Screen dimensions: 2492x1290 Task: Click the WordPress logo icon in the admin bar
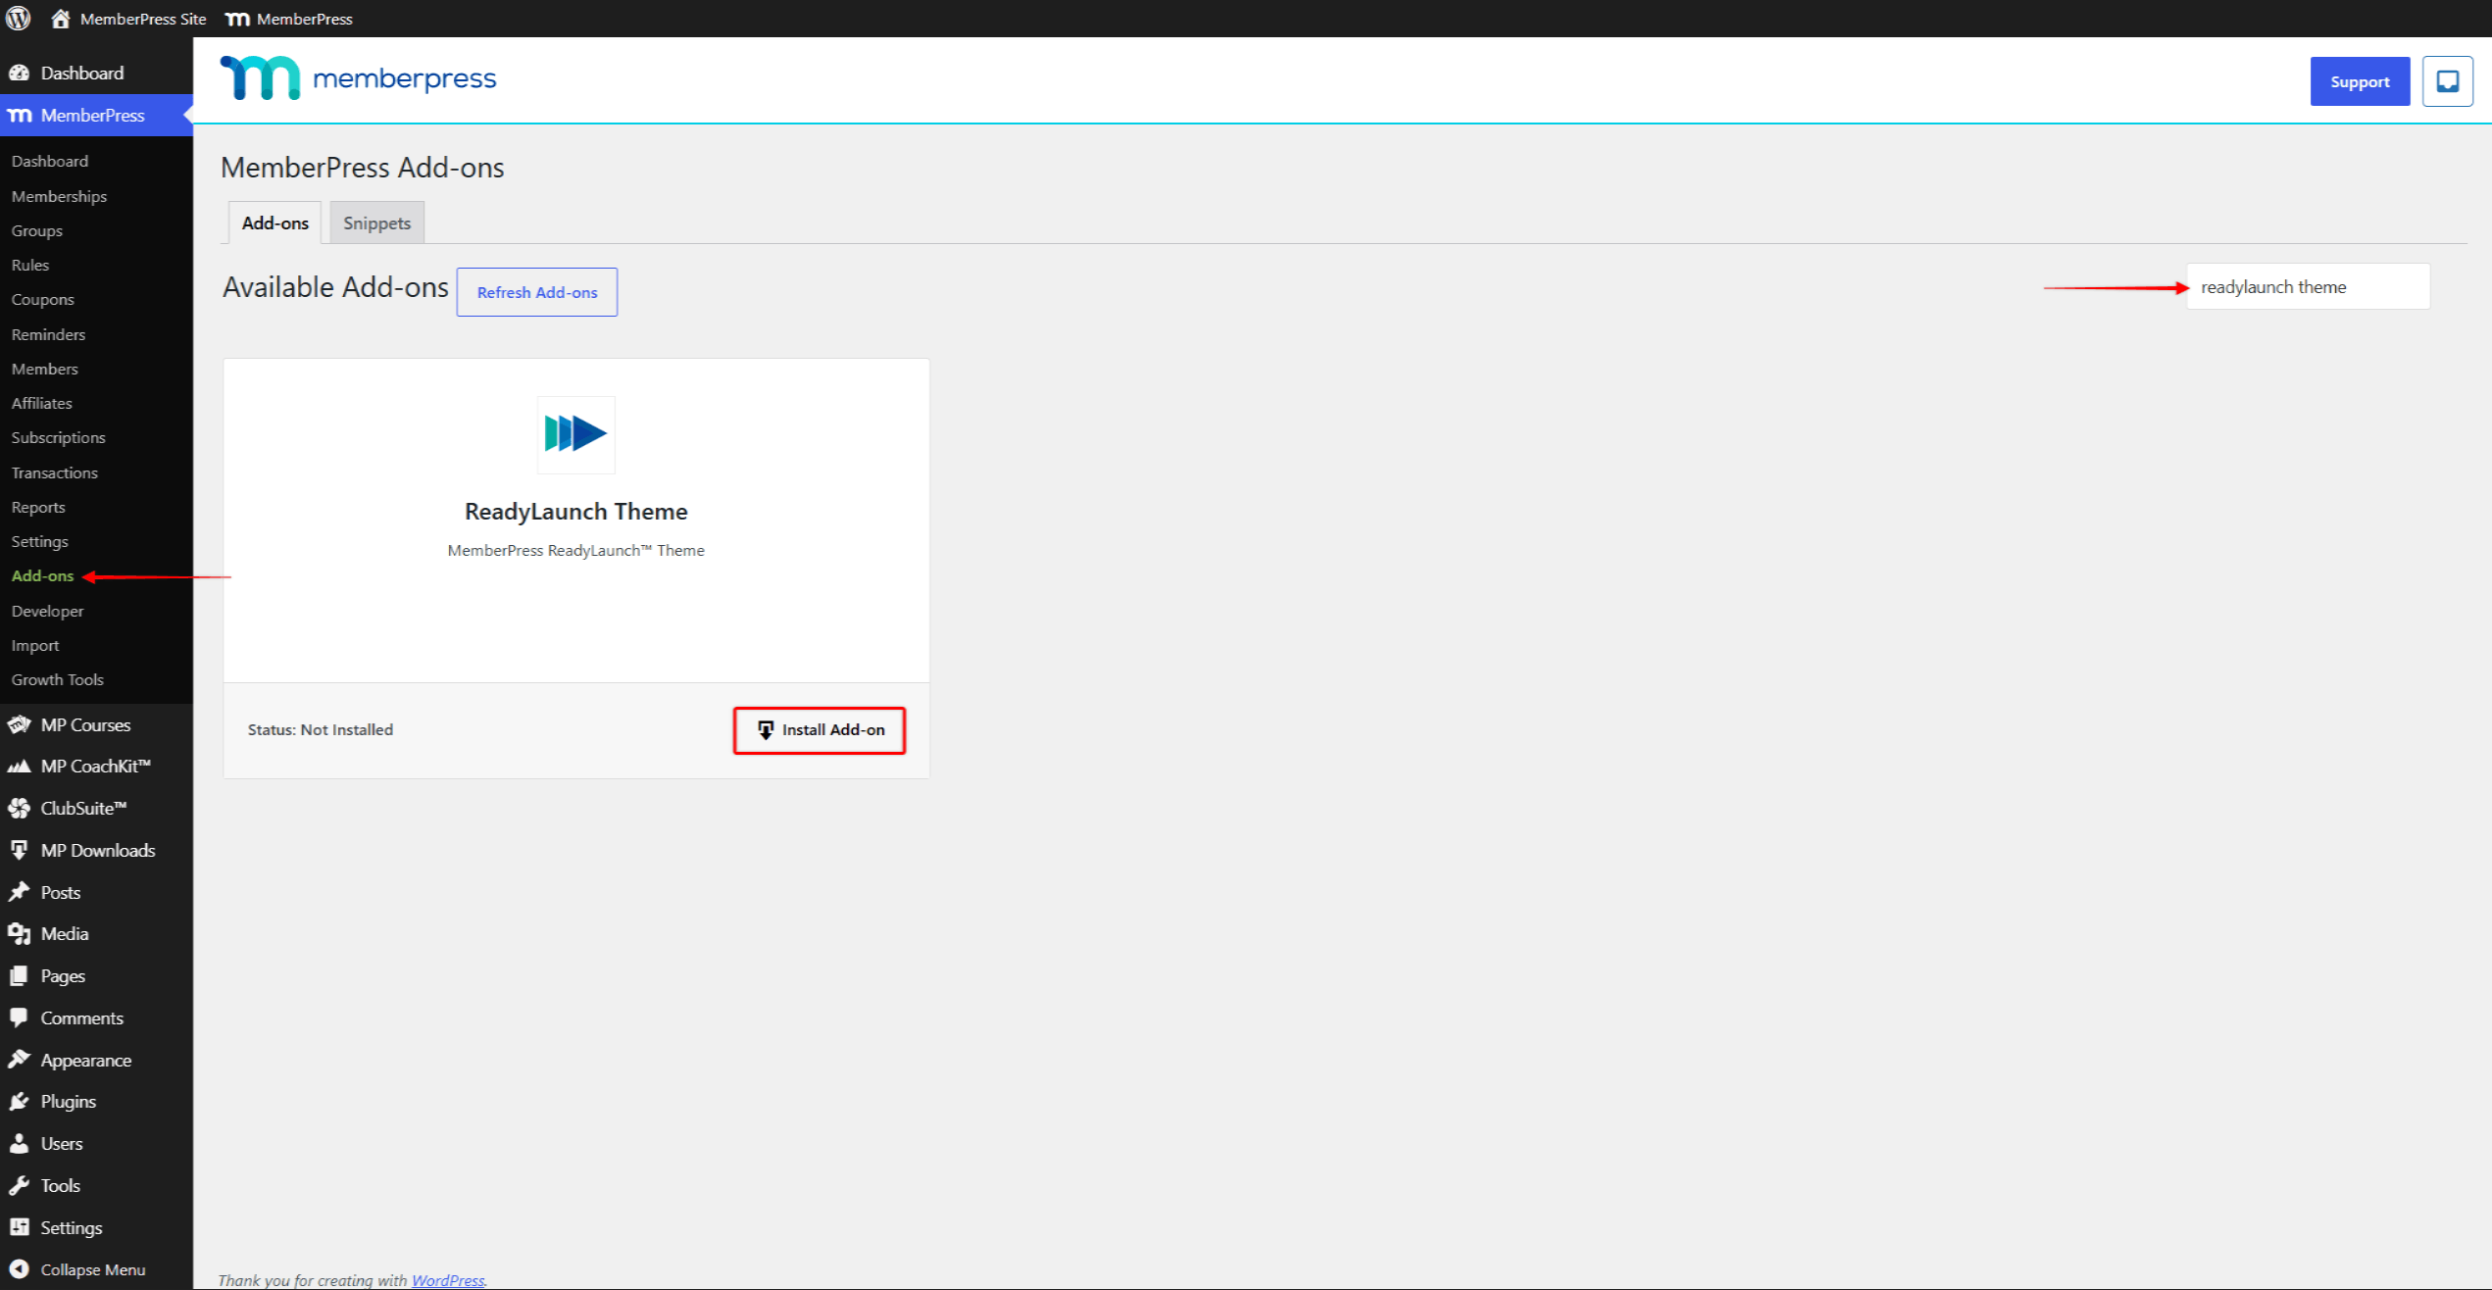[19, 19]
